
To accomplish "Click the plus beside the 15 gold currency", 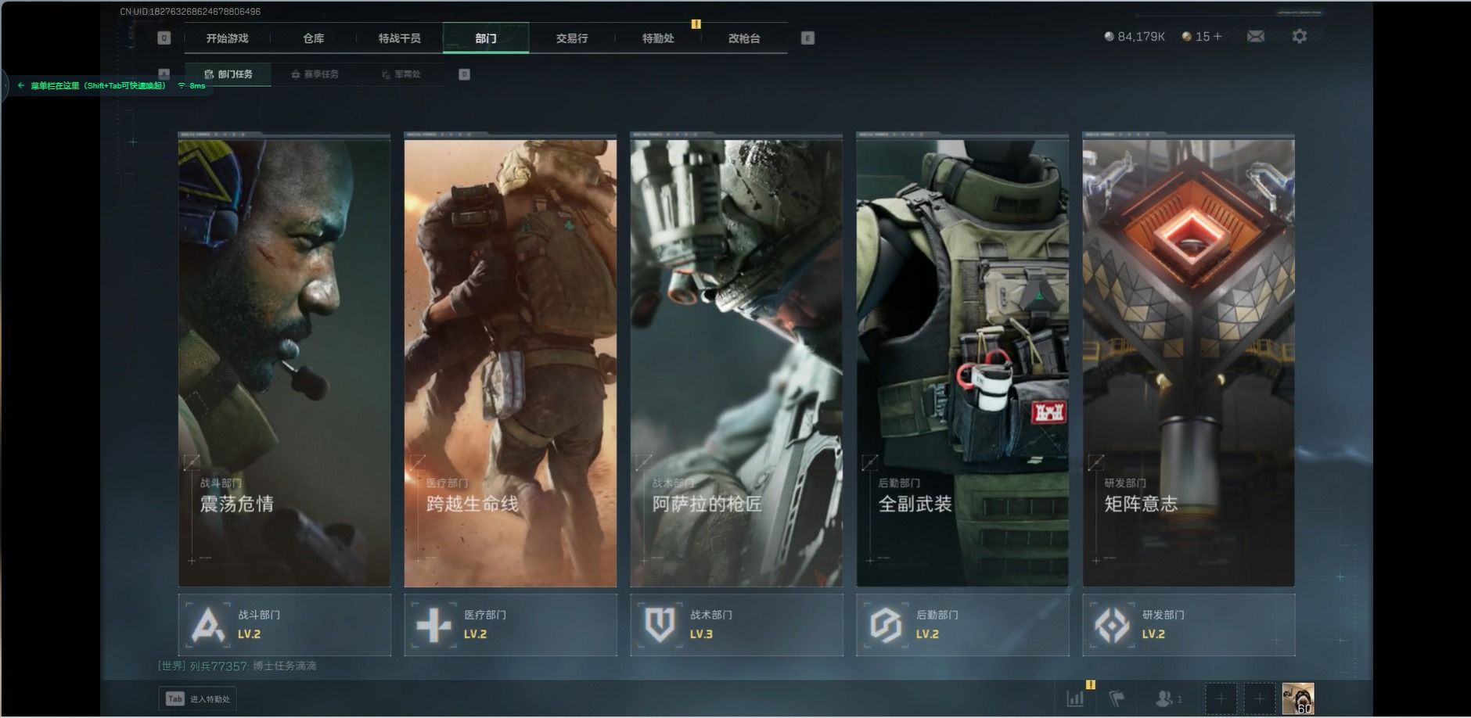I will (1217, 37).
